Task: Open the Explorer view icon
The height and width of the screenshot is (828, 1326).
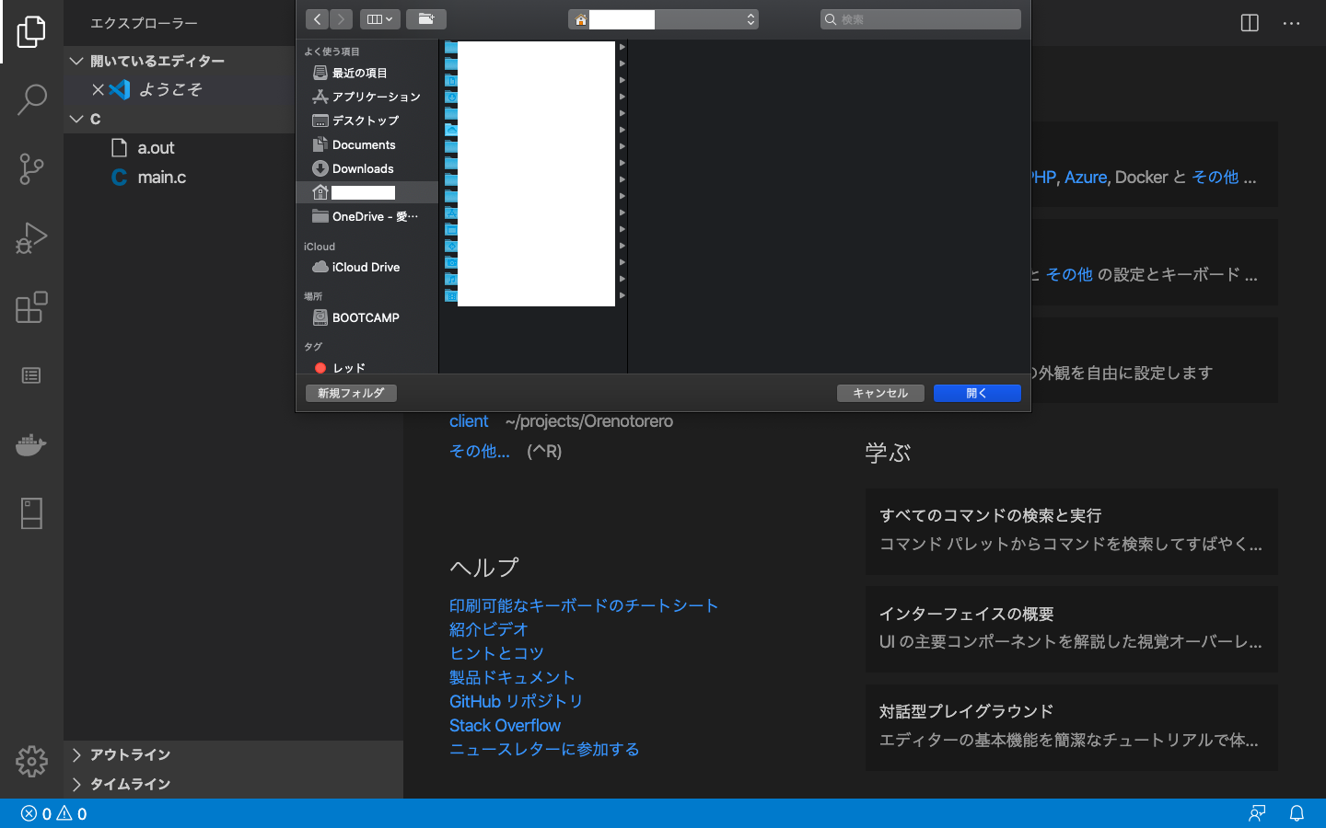Action: (x=32, y=30)
